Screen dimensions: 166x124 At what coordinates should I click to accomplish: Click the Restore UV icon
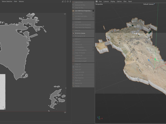tap(73, 83)
